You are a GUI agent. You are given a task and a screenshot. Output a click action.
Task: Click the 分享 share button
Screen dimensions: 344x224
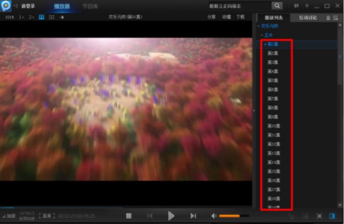[x=212, y=17]
